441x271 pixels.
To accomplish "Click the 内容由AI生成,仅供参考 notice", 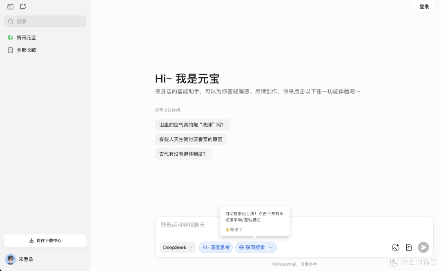I will coord(294,264).
